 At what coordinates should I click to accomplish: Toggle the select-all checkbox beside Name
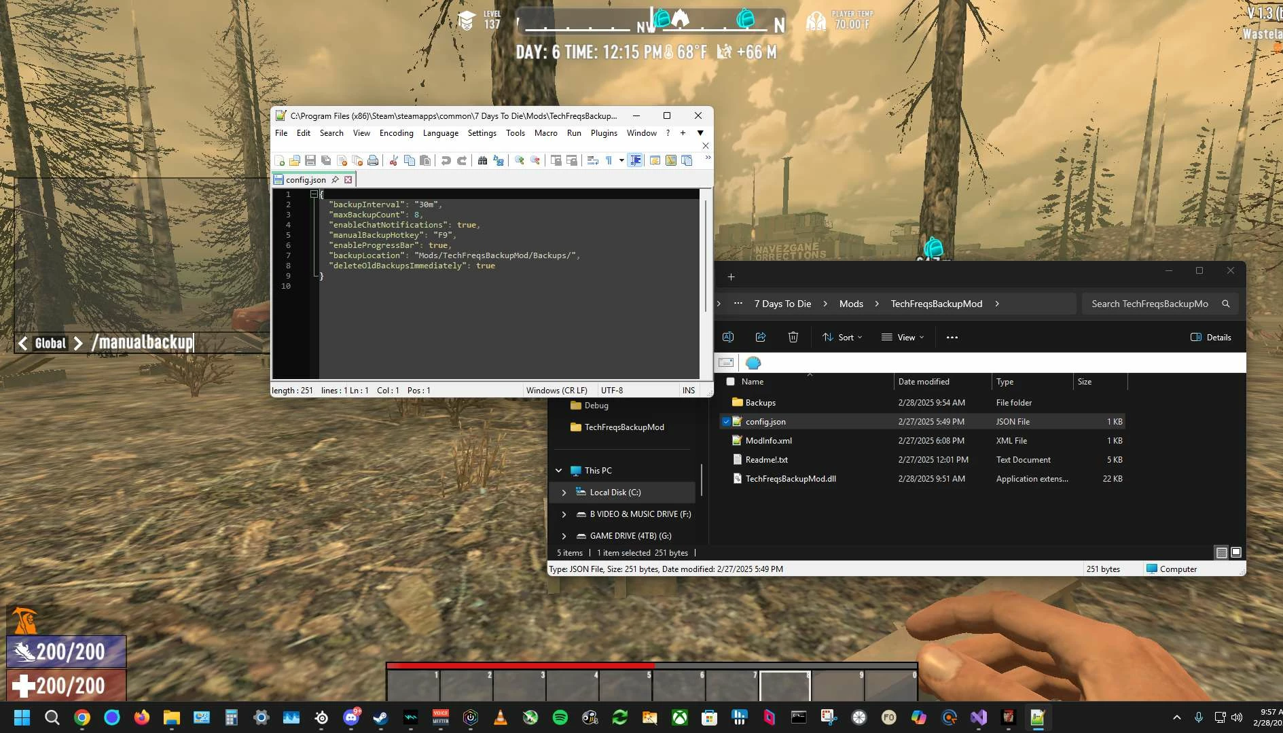click(731, 382)
